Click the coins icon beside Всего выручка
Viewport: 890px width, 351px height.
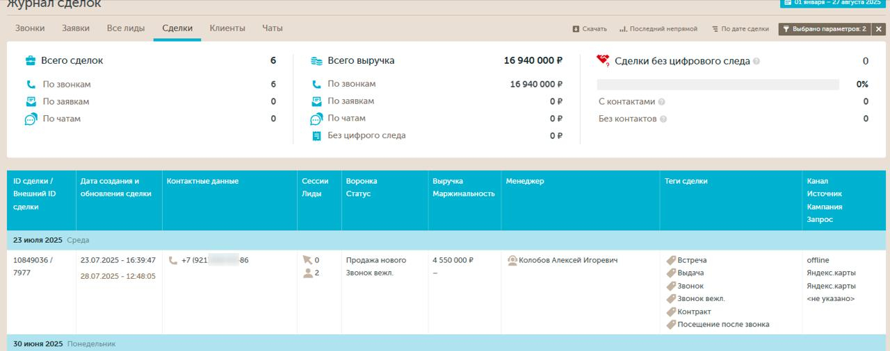(316, 60)
